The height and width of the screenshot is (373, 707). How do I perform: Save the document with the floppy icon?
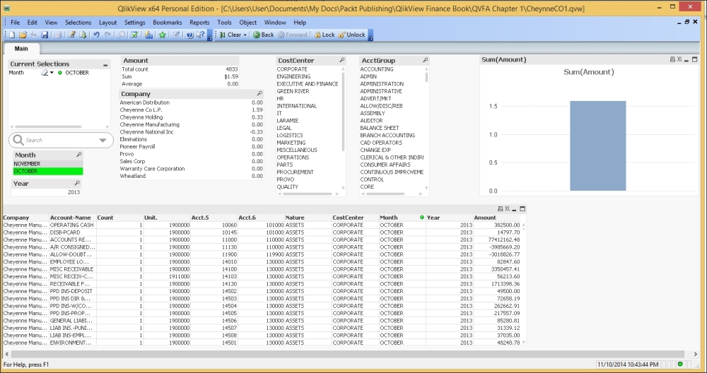click(45, 35)
